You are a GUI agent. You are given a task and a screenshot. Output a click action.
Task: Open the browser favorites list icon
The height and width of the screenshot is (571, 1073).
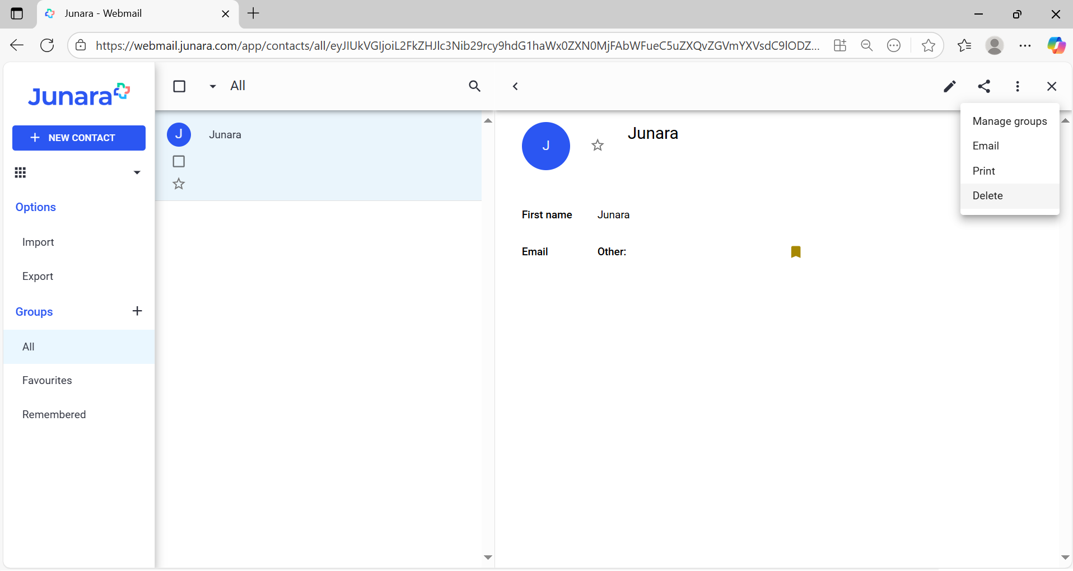pyautogui.click(x=964, y=45)
